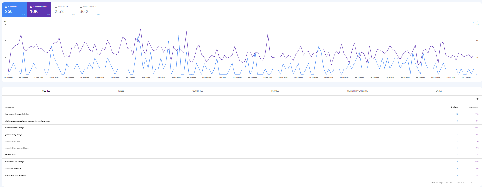Sort the table by Impressions column
Screen dimensions: 482x187
click(474, 107)
